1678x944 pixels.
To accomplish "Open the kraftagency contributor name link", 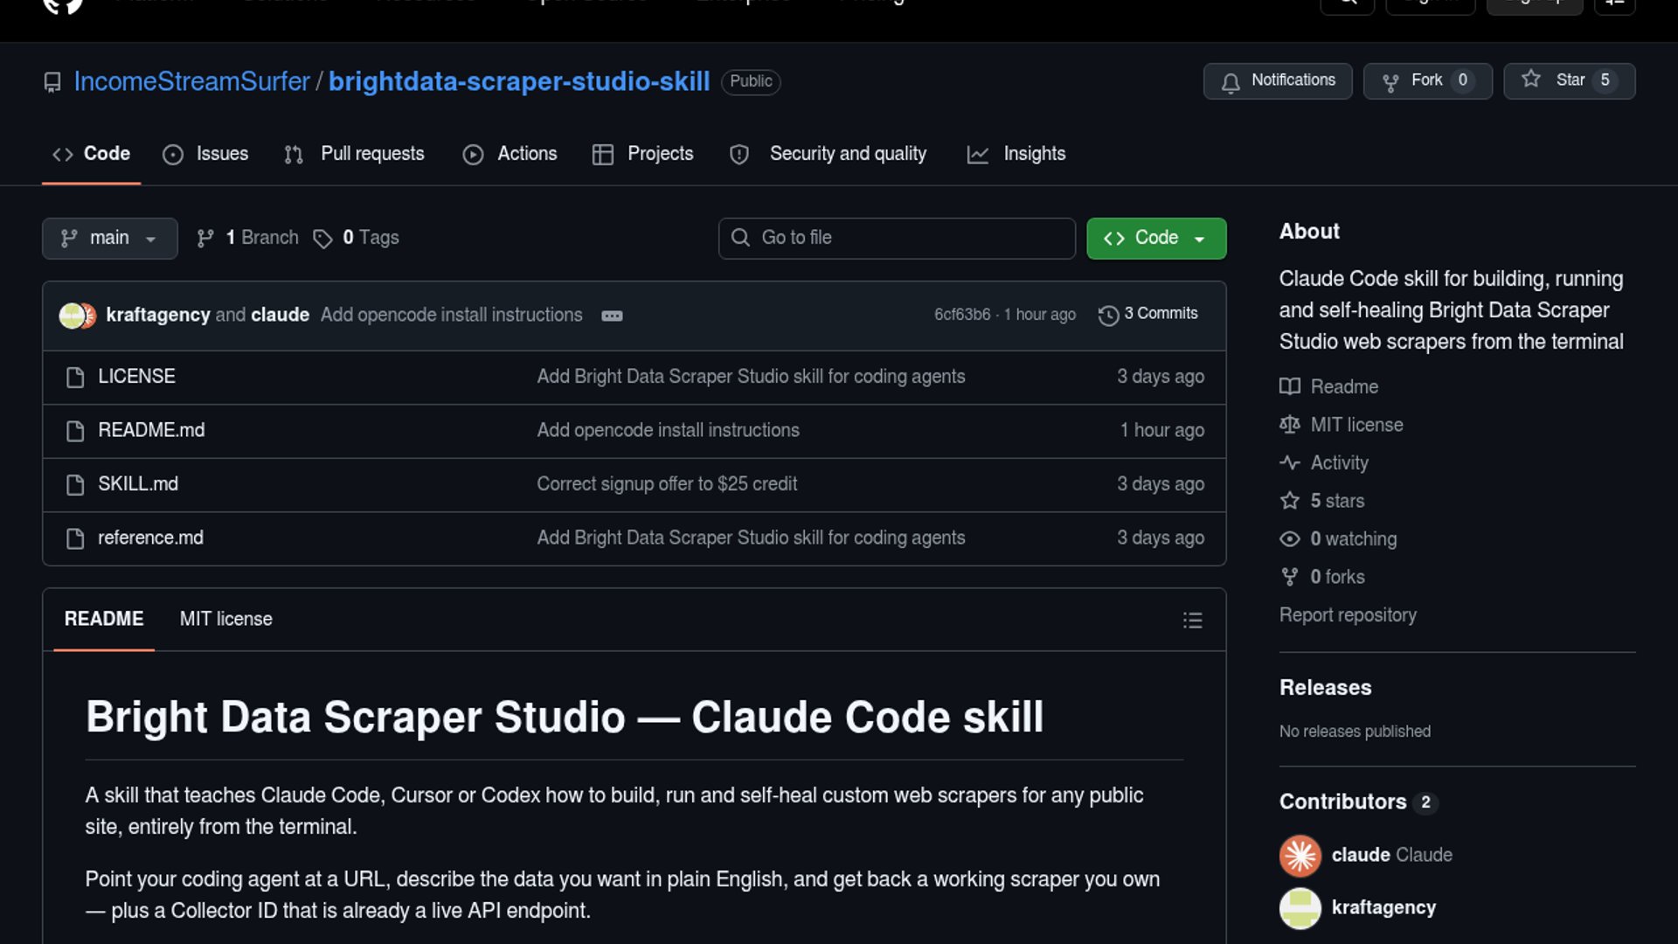I will click(x=1383, y=908).
